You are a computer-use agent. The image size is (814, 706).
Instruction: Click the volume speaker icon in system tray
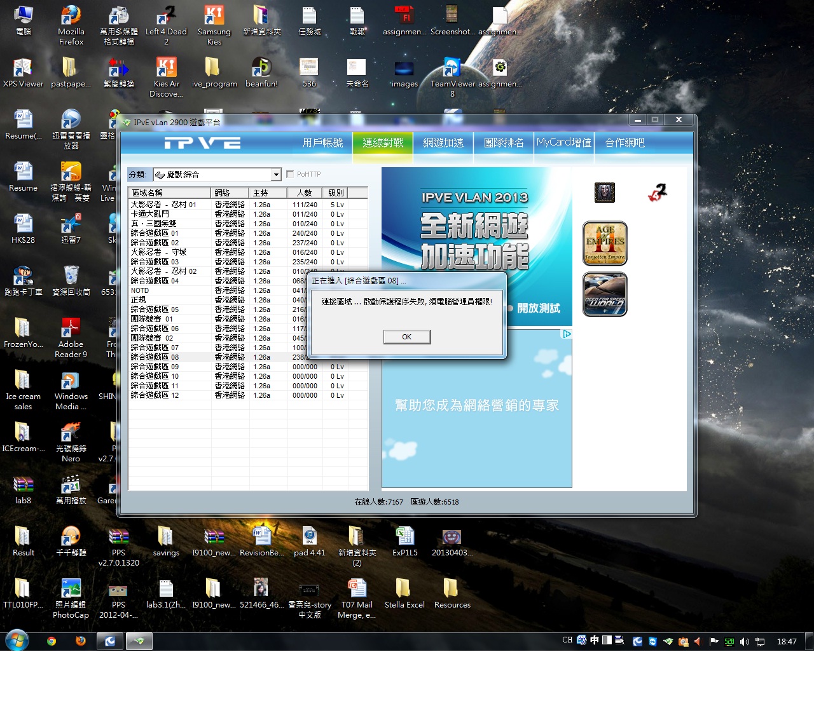pos(744,642)
